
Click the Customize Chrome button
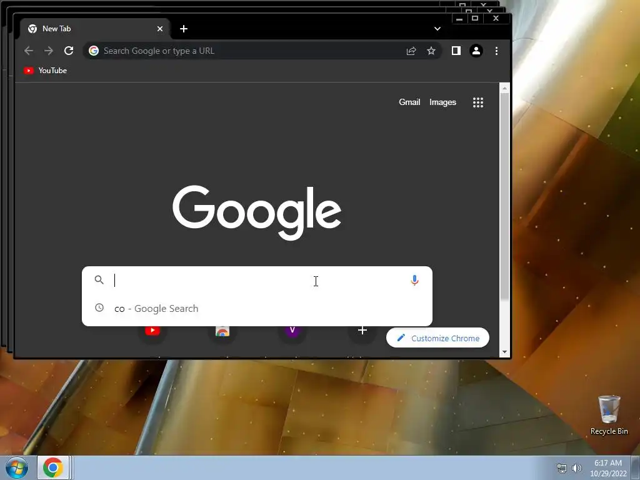click(437, 338)
